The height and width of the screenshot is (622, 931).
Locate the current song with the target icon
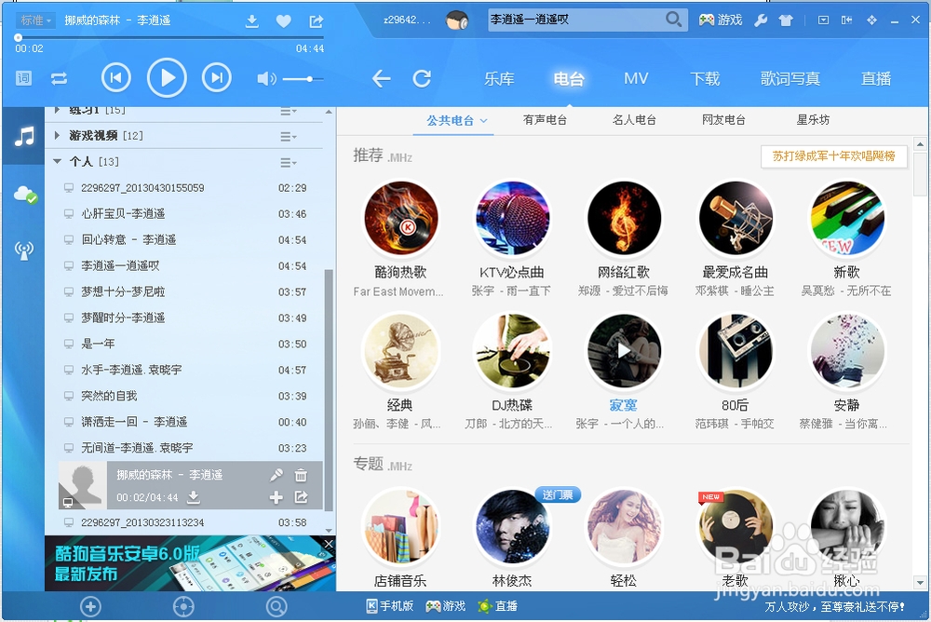(183, 606)
